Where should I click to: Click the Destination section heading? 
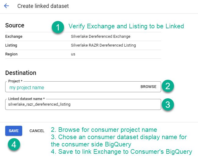click(21, 73)
